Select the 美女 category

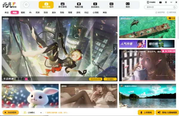[54, 12]
